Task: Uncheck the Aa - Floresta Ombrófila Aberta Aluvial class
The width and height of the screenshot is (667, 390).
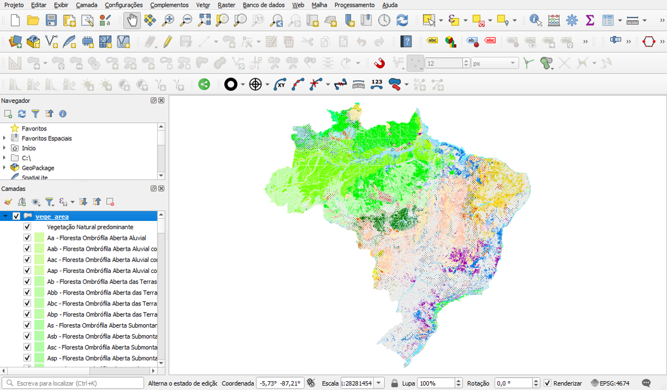Action: pos(27,238)
